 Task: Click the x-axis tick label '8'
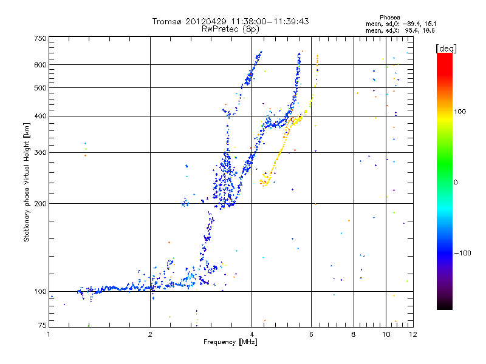(x=354, y=334)
